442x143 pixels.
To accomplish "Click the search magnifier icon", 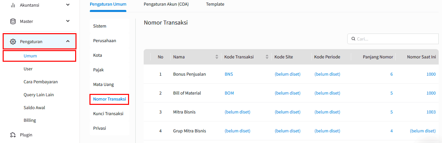I will 353,39.
